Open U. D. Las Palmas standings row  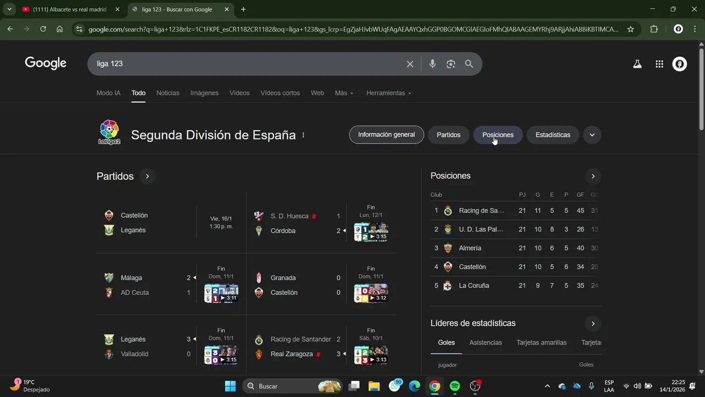point(516,229)
